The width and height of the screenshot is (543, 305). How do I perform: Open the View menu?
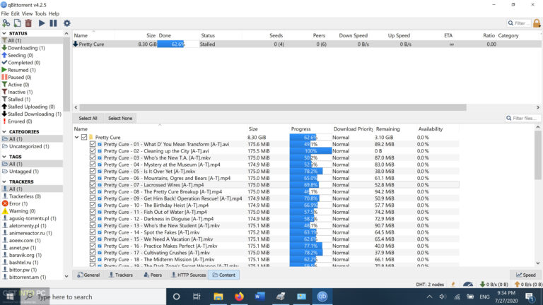pyautogui.click(x=27, y=13)
